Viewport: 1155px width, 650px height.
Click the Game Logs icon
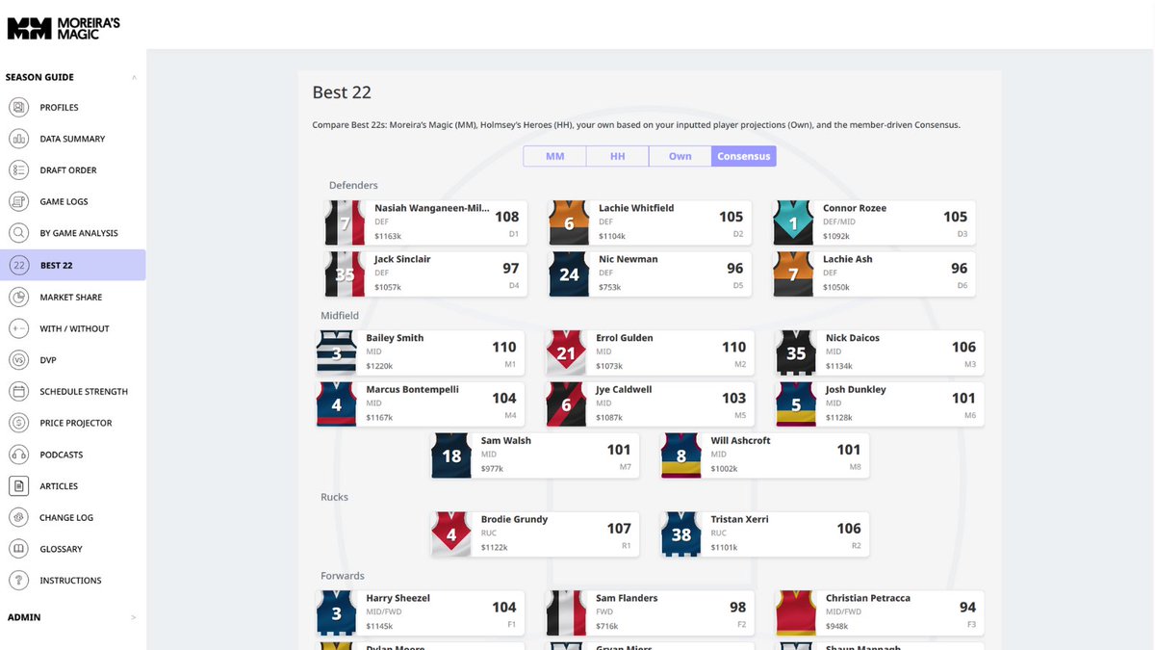tap(18, 201)
